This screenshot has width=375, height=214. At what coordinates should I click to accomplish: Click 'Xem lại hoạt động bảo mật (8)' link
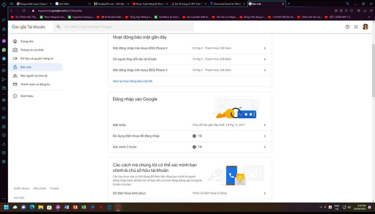point(133,81)
